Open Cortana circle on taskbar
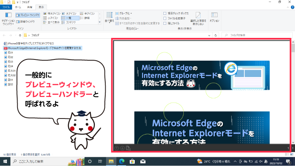The height and width of the screenshot is (166, 295). click(90, 161)
